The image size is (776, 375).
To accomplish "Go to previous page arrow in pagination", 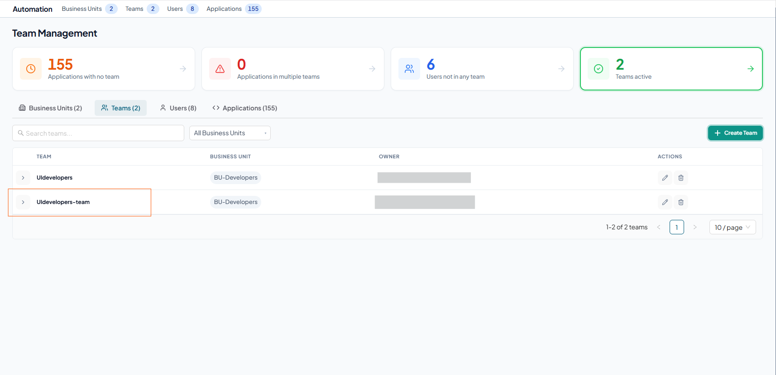I will coord(659,227).
